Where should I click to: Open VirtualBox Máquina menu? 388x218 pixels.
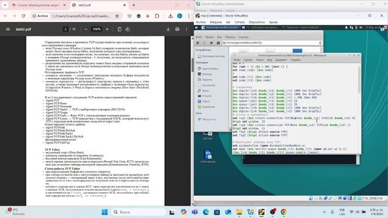pos(216,22)
